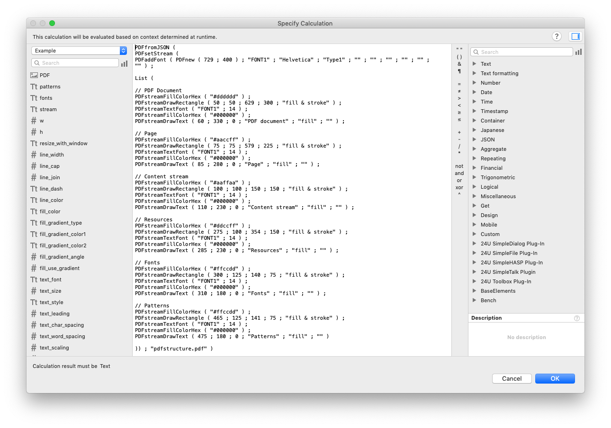Select the Timestamp functions category
The height and width of the screenshot is (428, 611).
[x=494, y=111]
